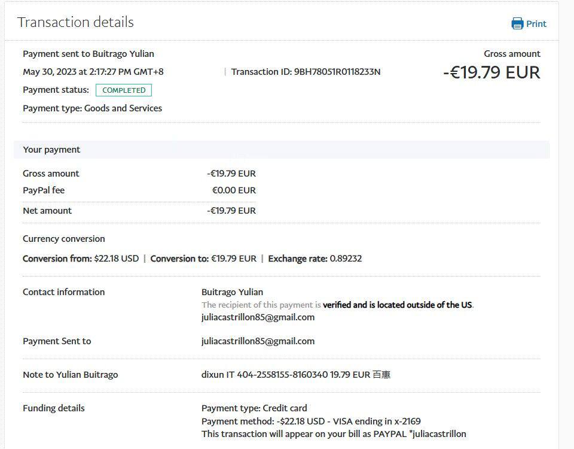Click the Your payment section header
The image size is (574, 449).
point(51,150)
